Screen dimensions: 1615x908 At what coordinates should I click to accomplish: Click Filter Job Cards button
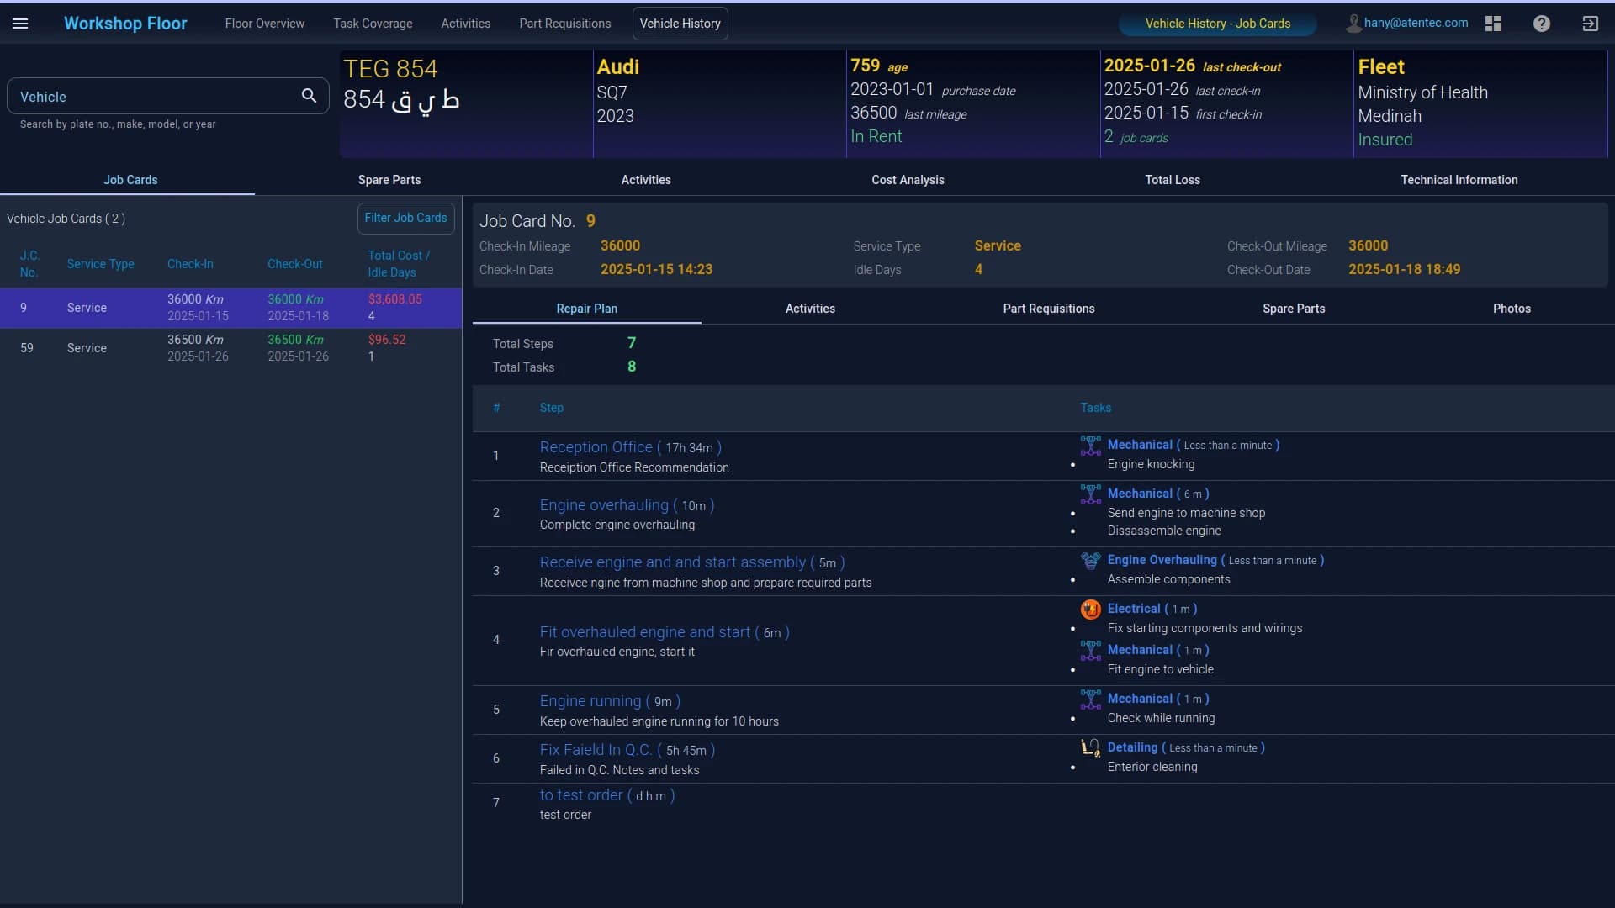405,218
